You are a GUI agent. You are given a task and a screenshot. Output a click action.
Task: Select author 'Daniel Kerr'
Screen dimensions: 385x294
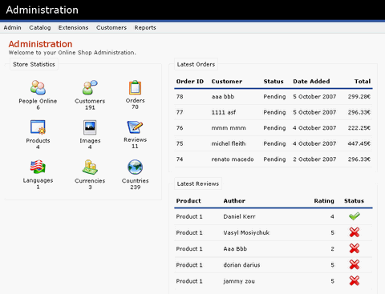(x=239, y=216)
